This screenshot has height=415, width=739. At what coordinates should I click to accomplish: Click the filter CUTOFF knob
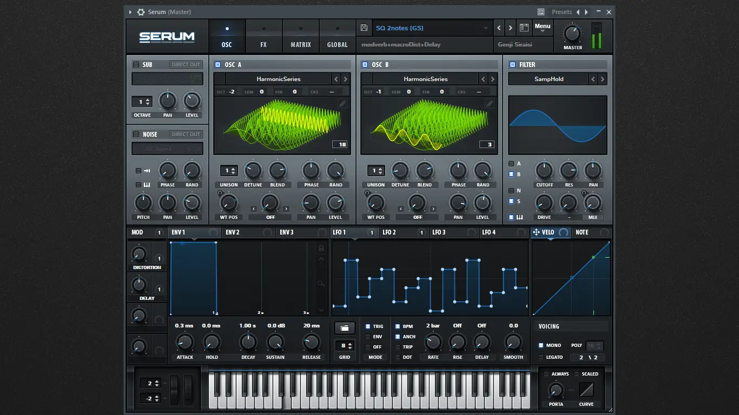[x=544, y=171]
